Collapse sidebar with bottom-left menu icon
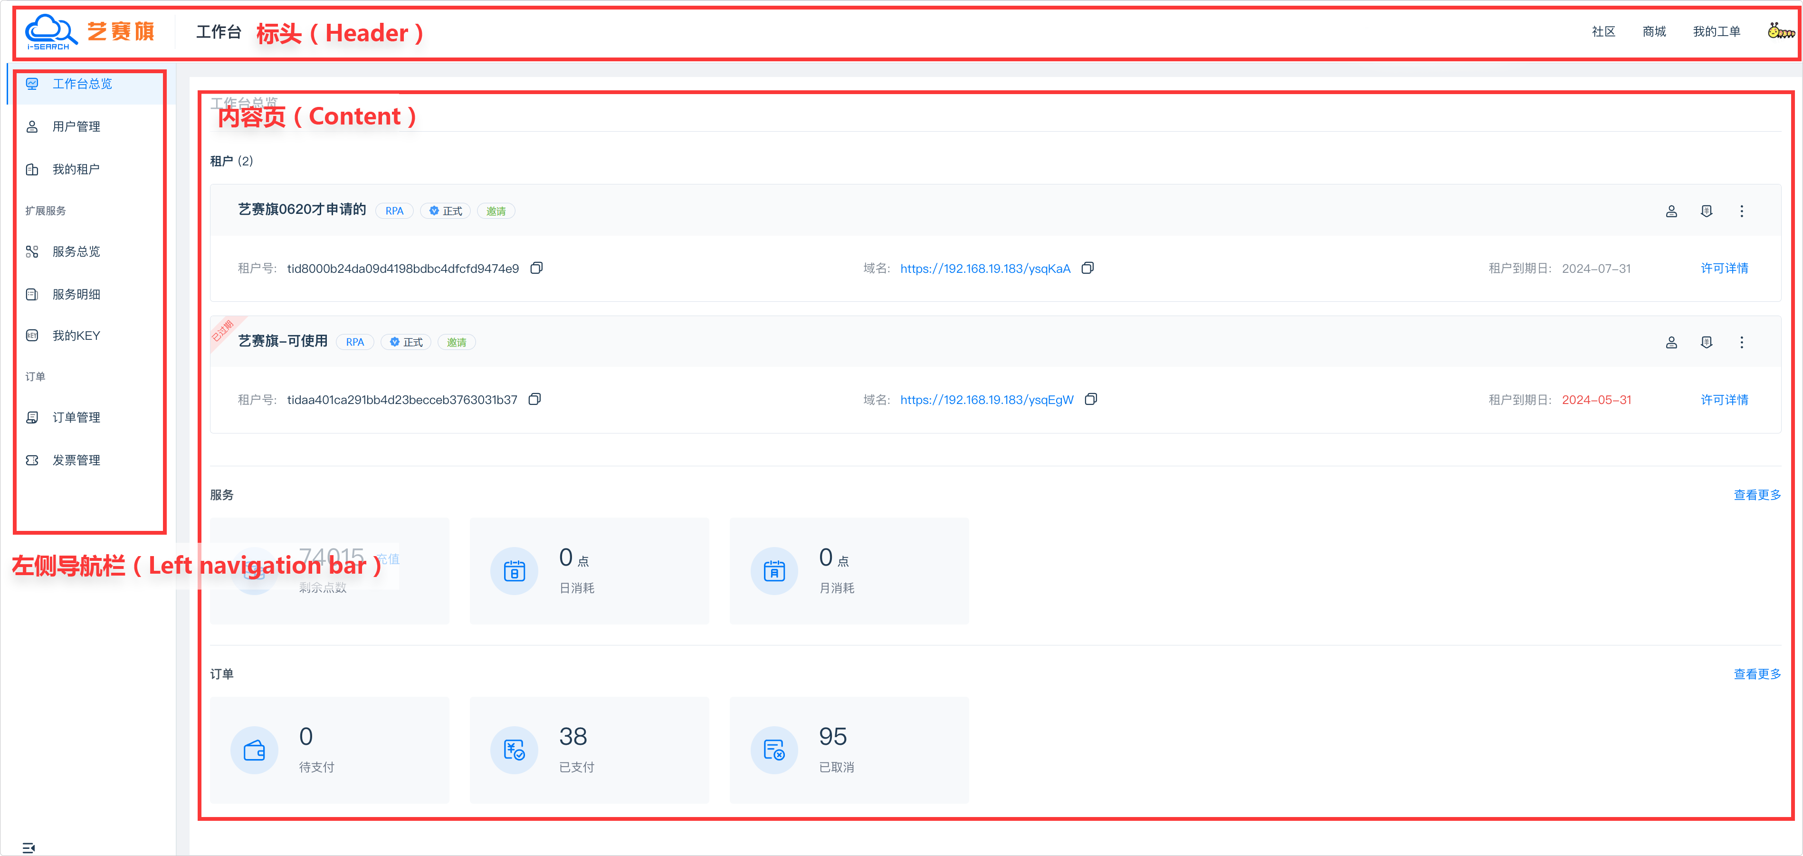 coord(28,847)
